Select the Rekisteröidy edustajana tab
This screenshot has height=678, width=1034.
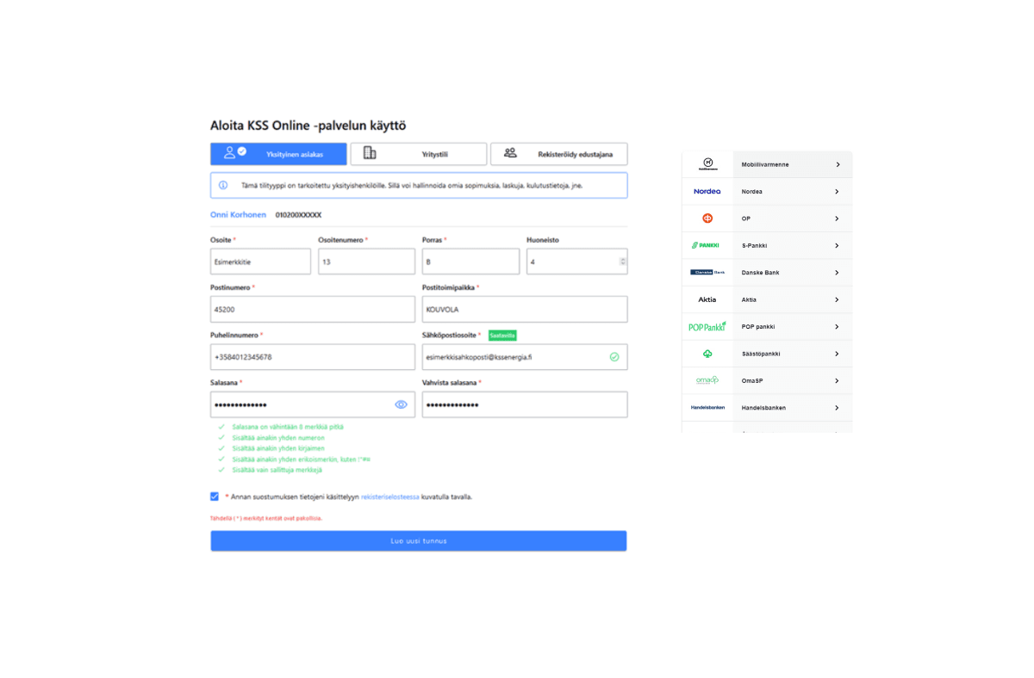click(558, 154)
